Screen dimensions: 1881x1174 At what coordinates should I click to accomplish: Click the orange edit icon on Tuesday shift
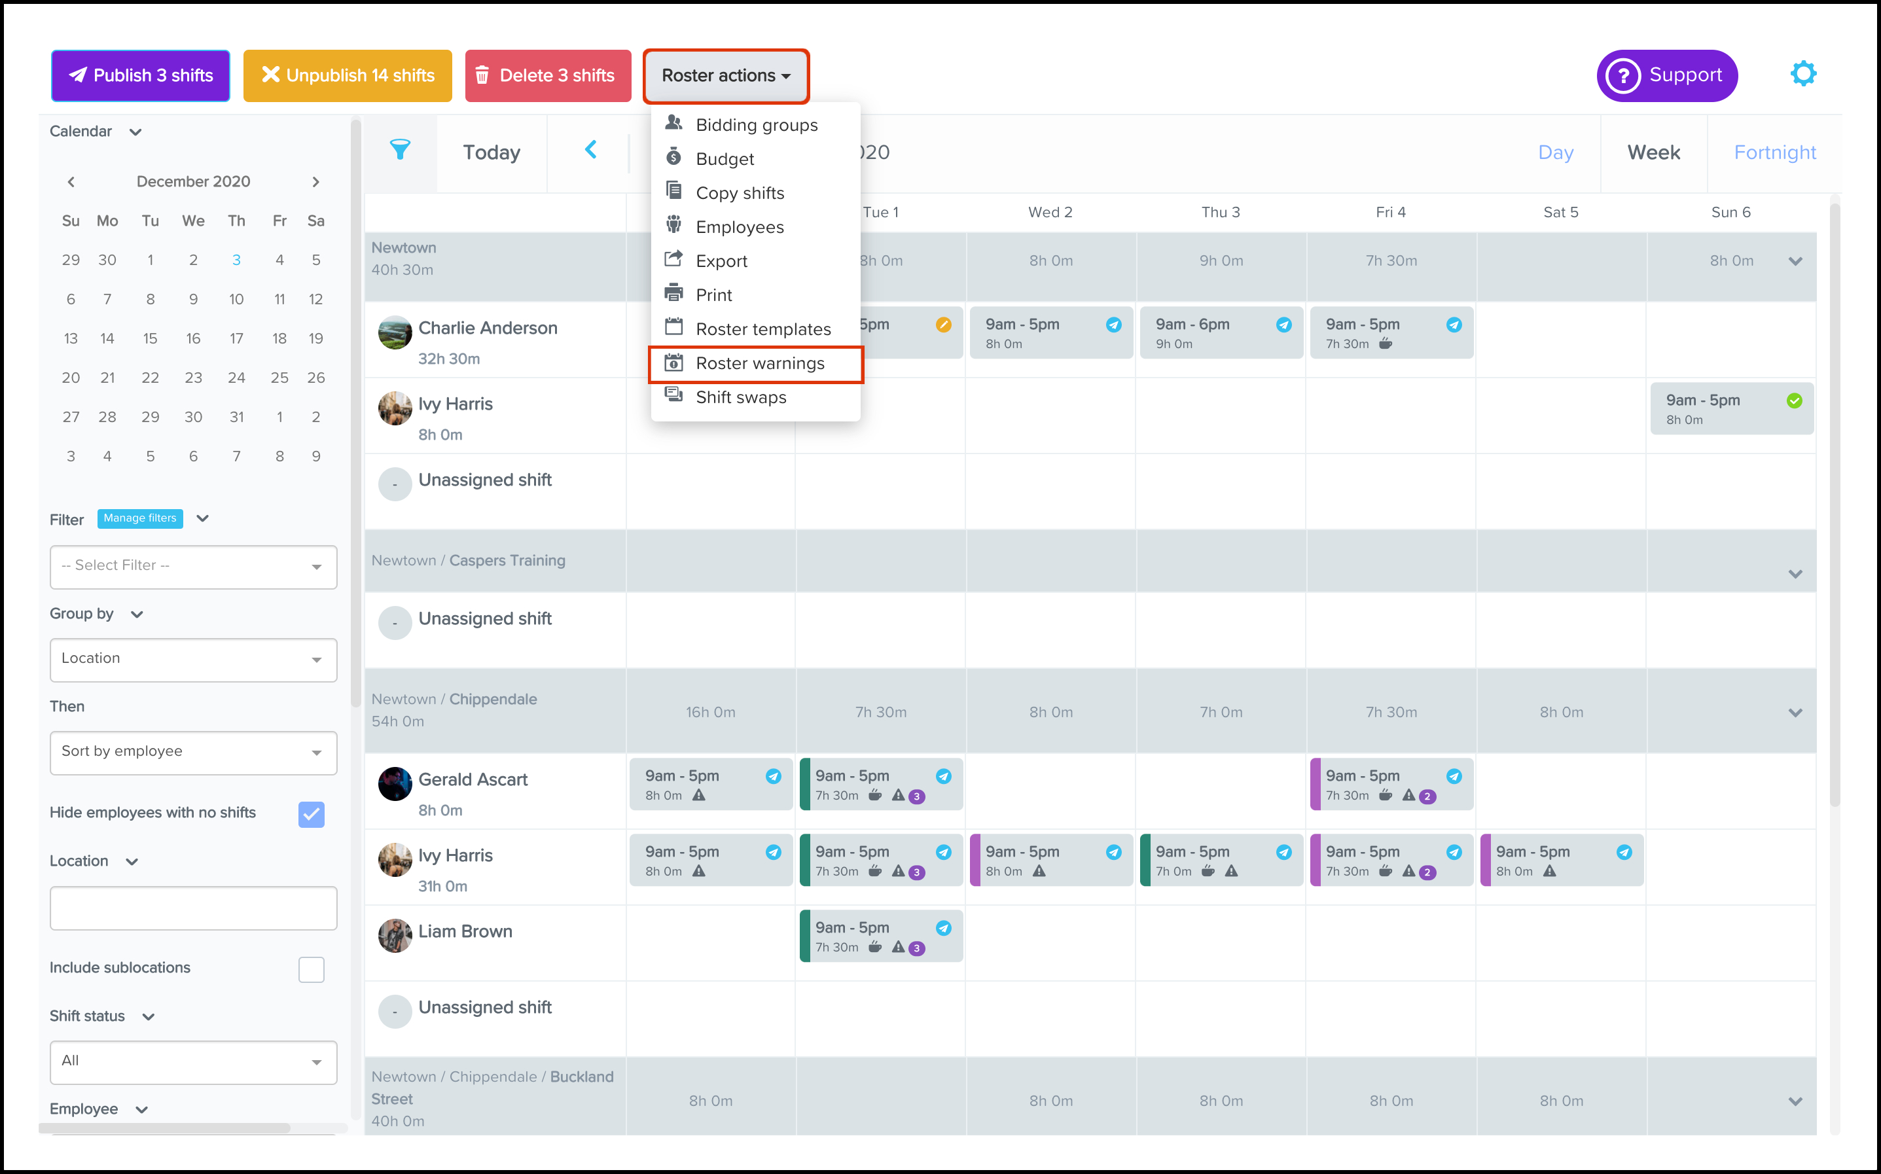(943, 325)
